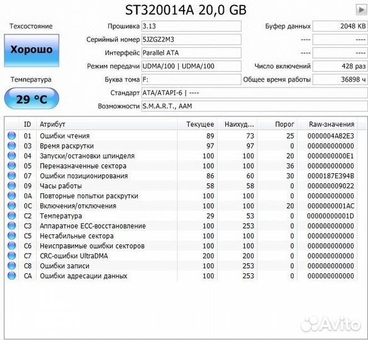Image resolution: width=368 pixels, height=340 pixels.
Task: Select Неисправимые ошибки секторов text
Action: point(92,246)
